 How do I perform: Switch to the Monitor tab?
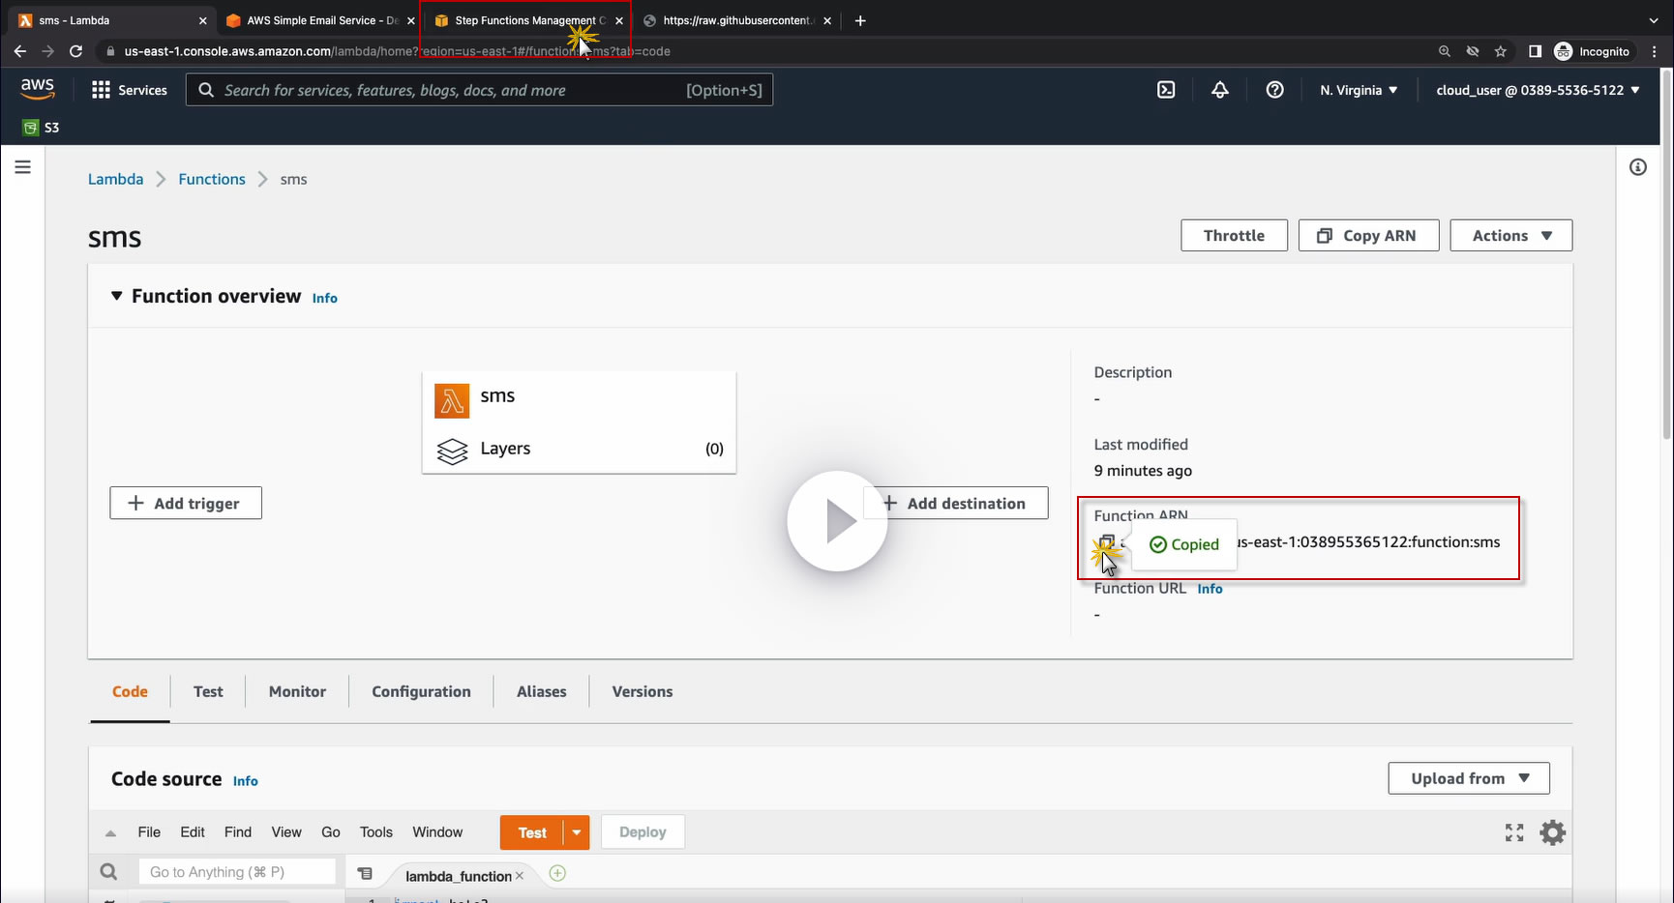coord(297,691)
